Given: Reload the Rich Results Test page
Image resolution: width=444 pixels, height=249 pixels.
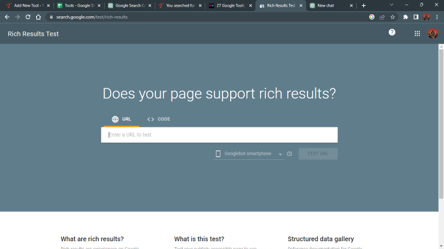Looking at the screenshot, I should click(28, 17).
